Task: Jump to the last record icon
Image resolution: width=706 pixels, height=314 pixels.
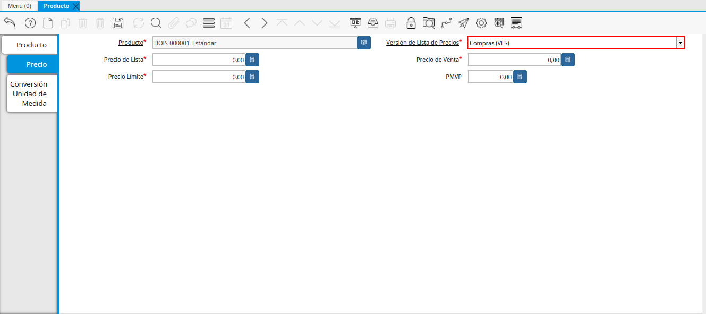Action: tap(335, 23)
